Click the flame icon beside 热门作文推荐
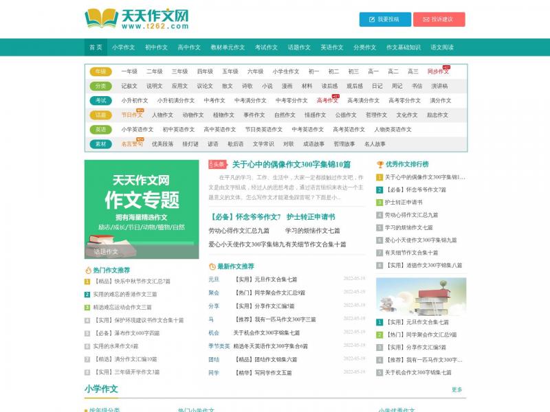This screenshot has width=550, height=412. [x=88, y=270]
